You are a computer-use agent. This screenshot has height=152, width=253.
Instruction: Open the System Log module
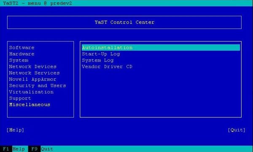98,60
